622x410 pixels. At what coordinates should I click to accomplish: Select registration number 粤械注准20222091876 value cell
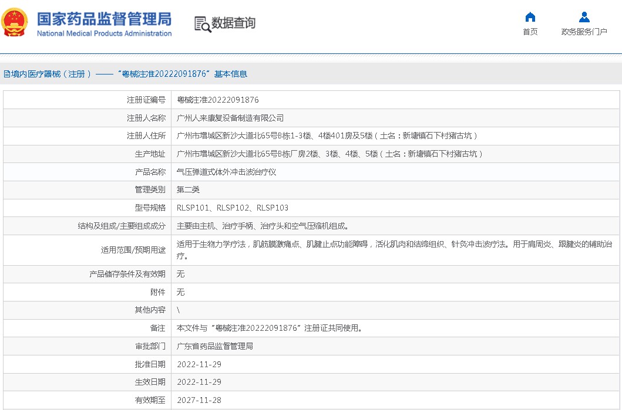coord(218,100)
